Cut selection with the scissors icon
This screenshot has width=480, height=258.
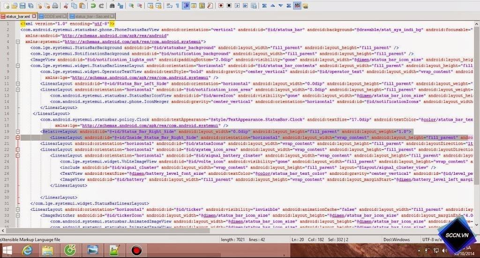(66, 6)
